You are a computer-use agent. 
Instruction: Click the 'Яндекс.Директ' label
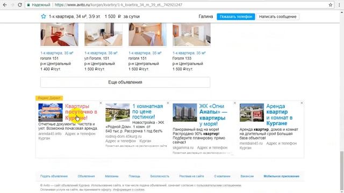(49, 98)
